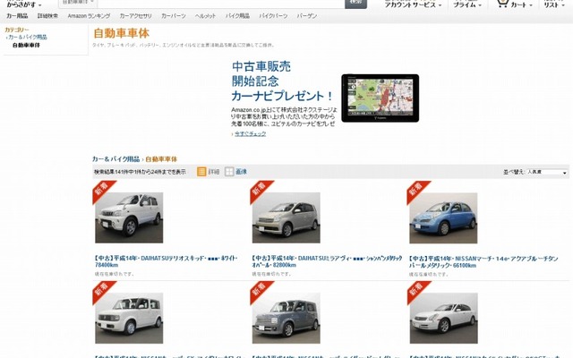Select カーアクセサリ in the nav bar
This screenshot has width=573, height=358.
pyautogui.click(x=135, y=16)
